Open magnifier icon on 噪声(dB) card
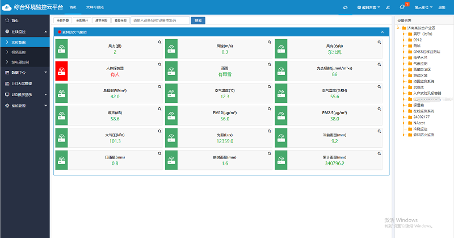The image size is (454, 238). click(159, 109)
